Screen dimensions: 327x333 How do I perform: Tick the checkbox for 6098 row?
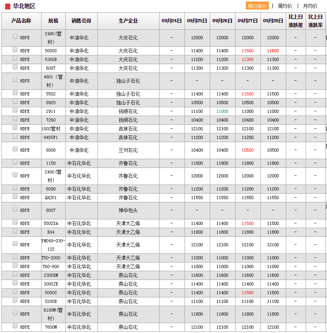click(x=15, y=188)
